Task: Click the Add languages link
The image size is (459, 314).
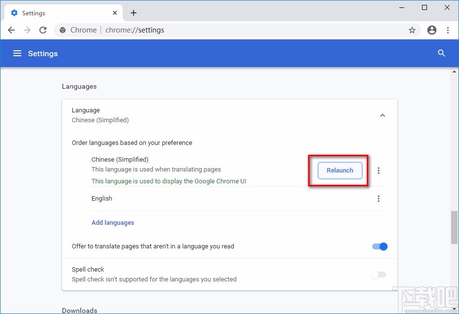Action: click(113, 223)
